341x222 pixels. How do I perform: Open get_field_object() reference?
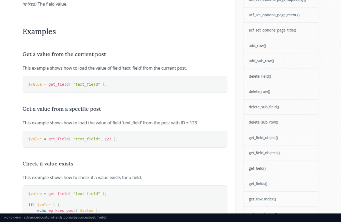pos(263,138)
